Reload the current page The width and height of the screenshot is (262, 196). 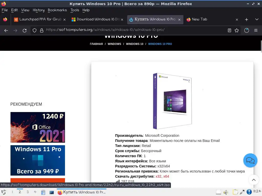coord(25,31)
